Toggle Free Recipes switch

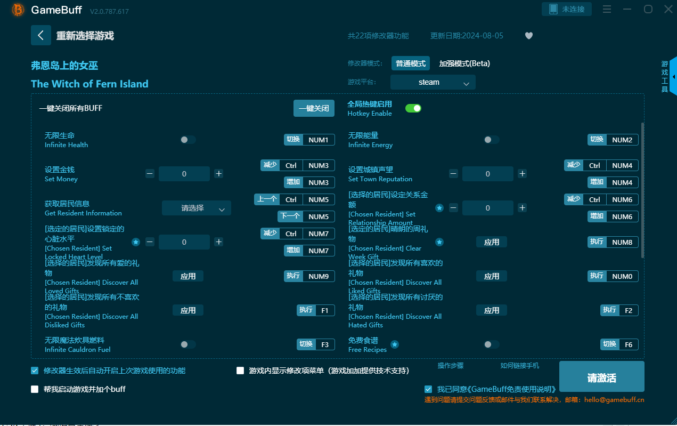(492, 344)
